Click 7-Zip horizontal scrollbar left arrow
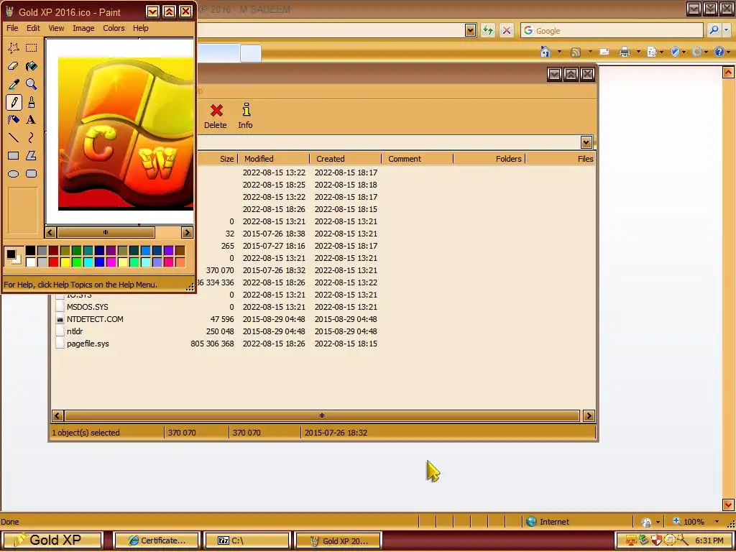This screenshot has height=552, width=736. point(57,415)
